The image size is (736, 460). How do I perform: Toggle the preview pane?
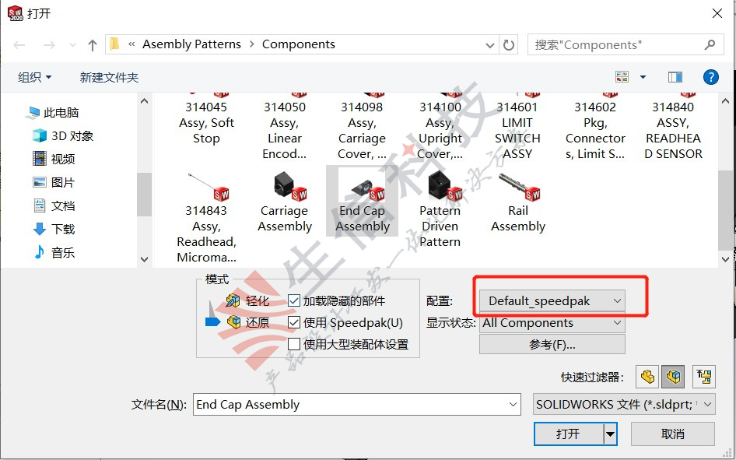(x=675, y=76)
